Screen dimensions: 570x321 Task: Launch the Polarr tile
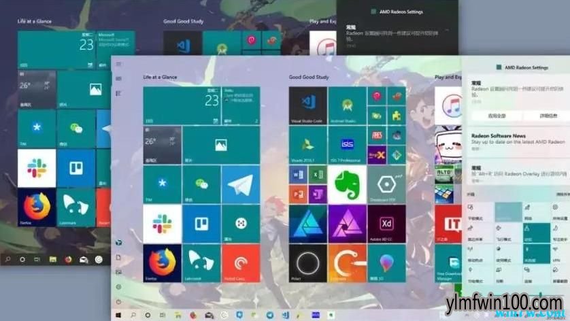[308, 263]
